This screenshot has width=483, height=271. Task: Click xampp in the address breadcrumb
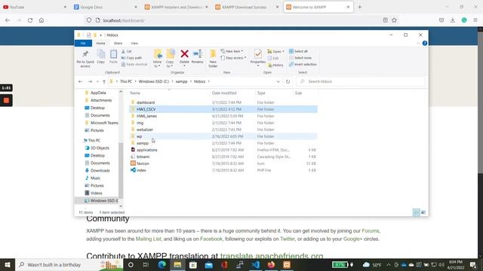coord(181,81)
